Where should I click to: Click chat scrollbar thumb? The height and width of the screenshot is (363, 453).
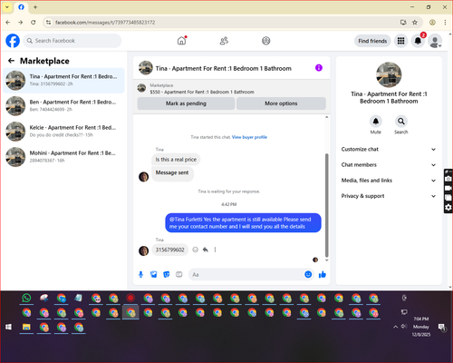click(x=326, y=205)
